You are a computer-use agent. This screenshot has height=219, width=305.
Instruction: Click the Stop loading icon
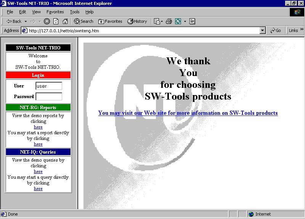point(47,21)
